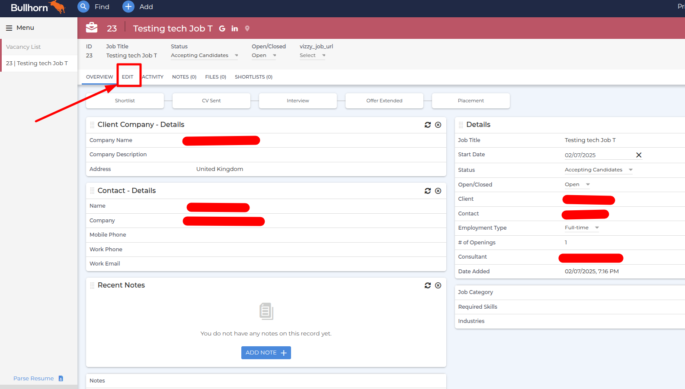Click the Date Added value
The height and width of the screenshot is (389, 685).
592,272
